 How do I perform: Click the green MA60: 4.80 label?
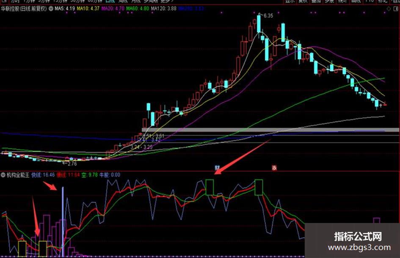click(138, 8)
